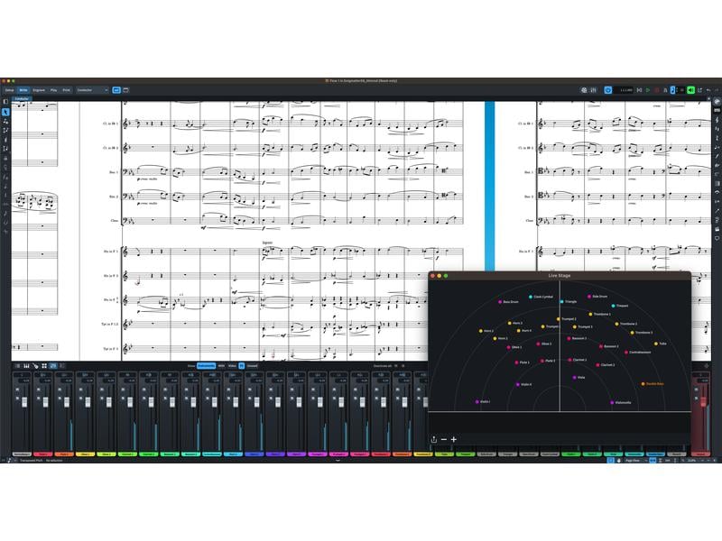
Task: Adjust the red Flute 1 channel fader
Action: pyautogui.click(x=45, y=402)
